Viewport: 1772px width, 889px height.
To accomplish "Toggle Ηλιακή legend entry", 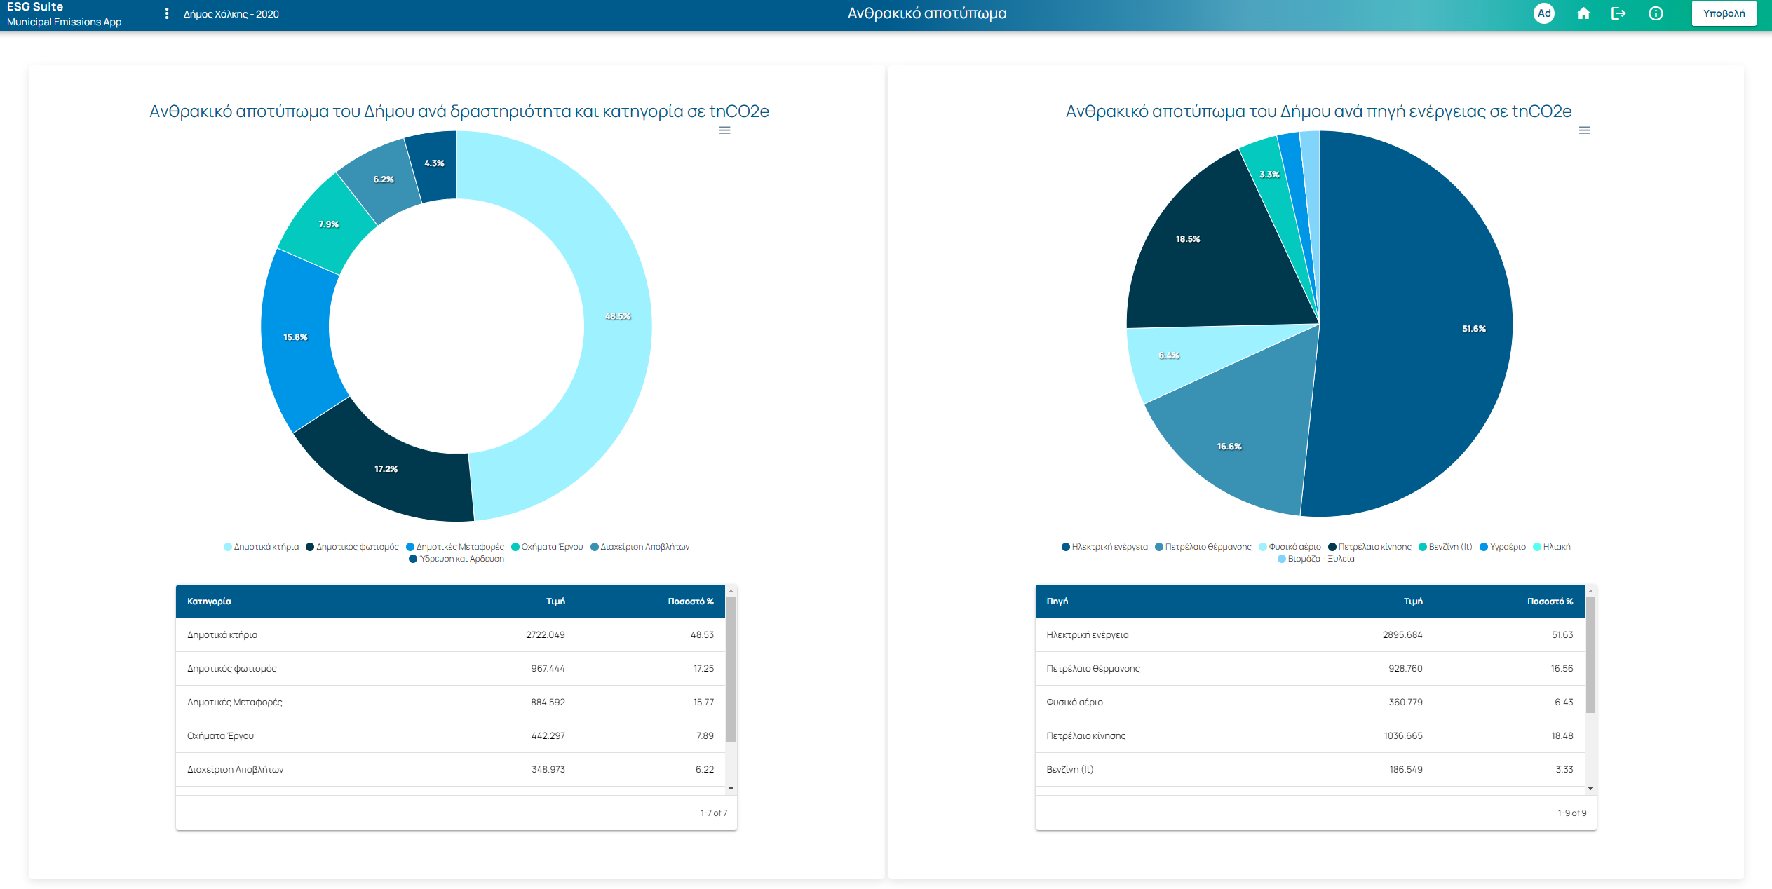I will click(1551, 547).
